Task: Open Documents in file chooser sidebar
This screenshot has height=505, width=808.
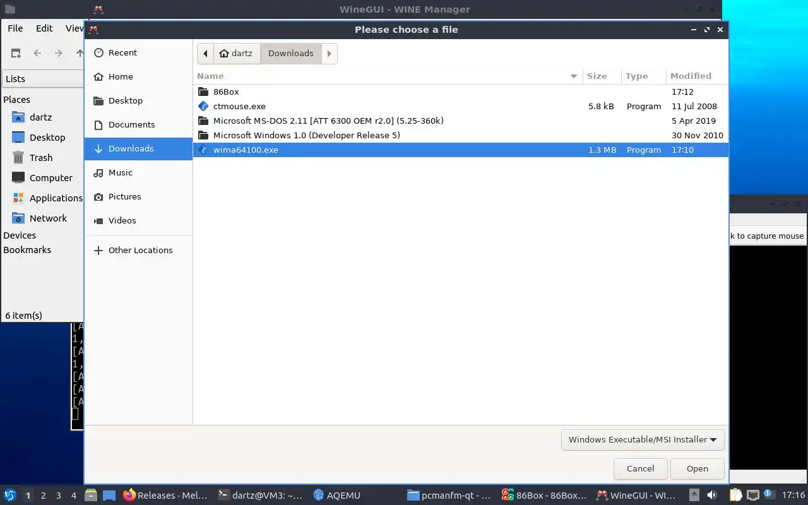Action: (138, 125)
